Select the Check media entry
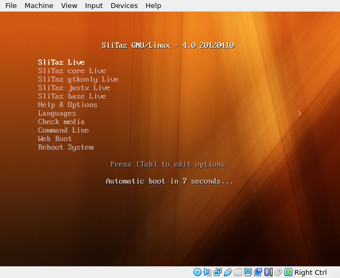This screenshot has height=278, width=340. tap(61, 121)
